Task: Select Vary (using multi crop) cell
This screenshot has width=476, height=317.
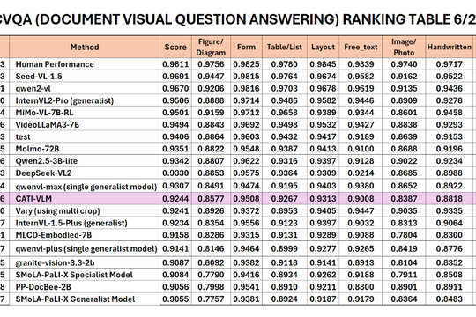Action: coord(85,210)
